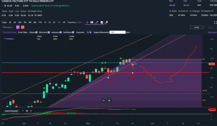Select the 1Y time range
Image resolution: width=217 pixels, height=126 pixels.
[x=45, y=22]
